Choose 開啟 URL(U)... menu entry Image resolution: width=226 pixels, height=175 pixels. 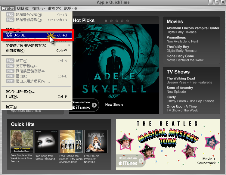click(x=37, y=35)
